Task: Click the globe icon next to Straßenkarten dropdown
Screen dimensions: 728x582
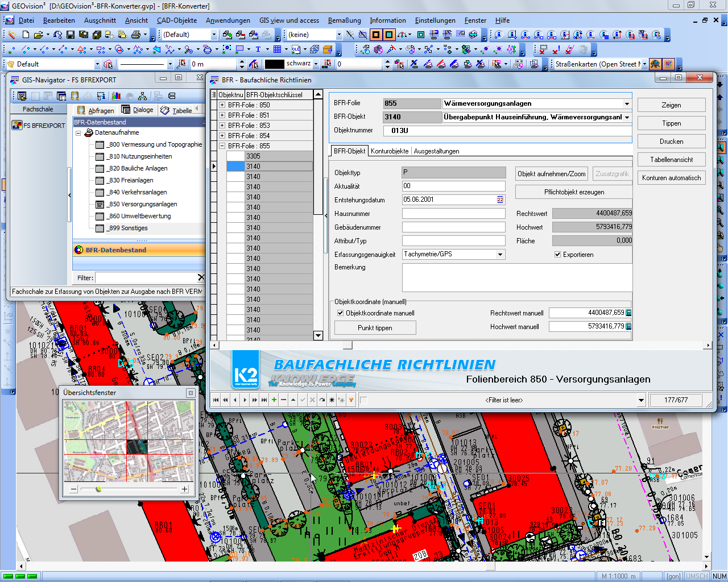Action: 655,64
